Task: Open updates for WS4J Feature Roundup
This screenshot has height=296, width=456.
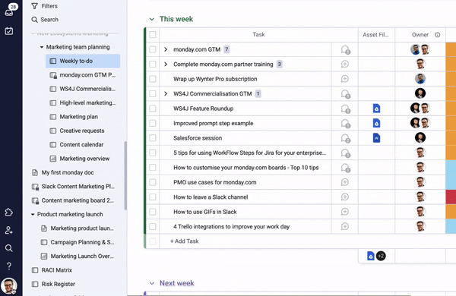Action: pos(345,109)
